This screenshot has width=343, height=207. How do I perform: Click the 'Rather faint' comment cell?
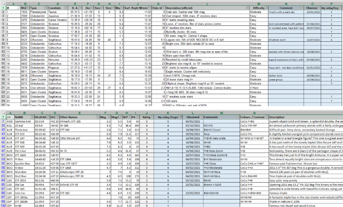286,75
